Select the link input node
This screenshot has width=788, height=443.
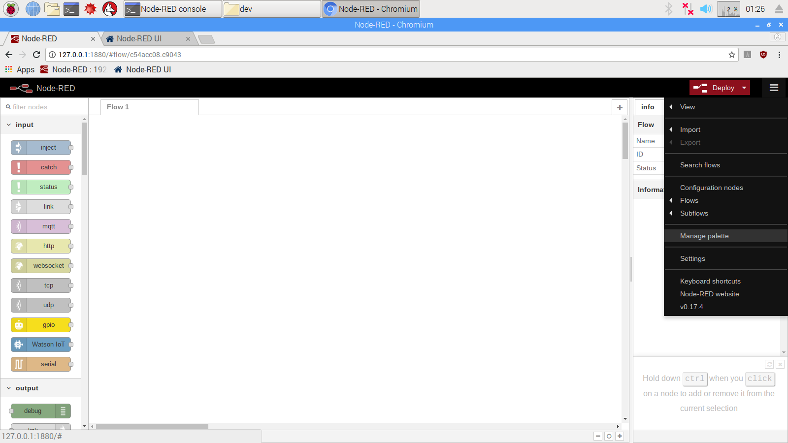tap(41, 207)
